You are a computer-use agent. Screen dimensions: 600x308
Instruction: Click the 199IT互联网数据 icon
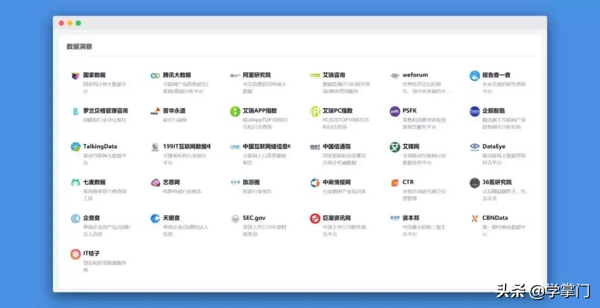155,147
